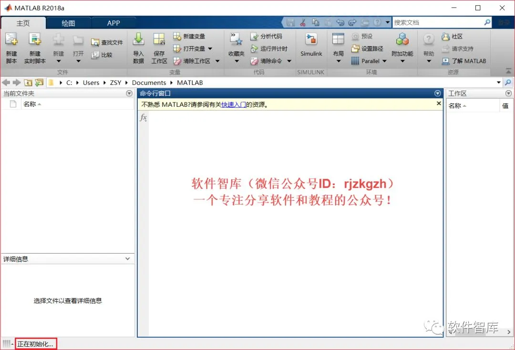The image size is (515, 350).
Task: Click Documents in the folder path
Action: [149, 83]
